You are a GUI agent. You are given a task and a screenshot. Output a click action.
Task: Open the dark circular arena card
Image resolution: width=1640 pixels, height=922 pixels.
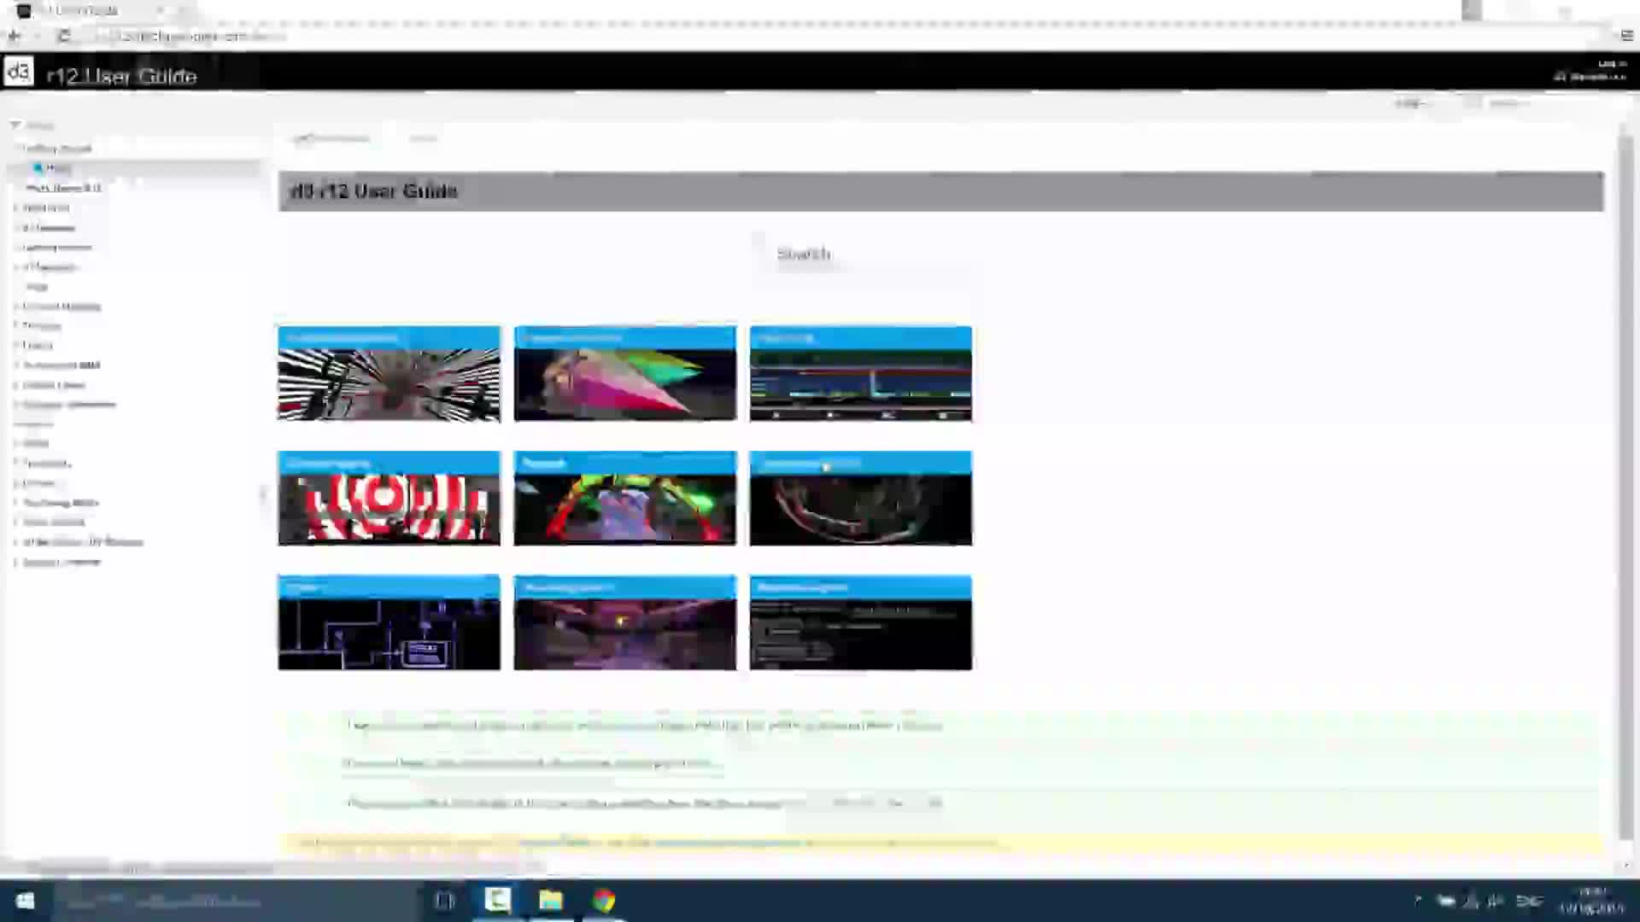click(x=861, y=499)
